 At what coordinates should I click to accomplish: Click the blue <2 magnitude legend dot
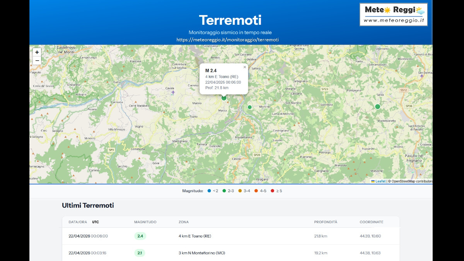click(x=209, y=191)
